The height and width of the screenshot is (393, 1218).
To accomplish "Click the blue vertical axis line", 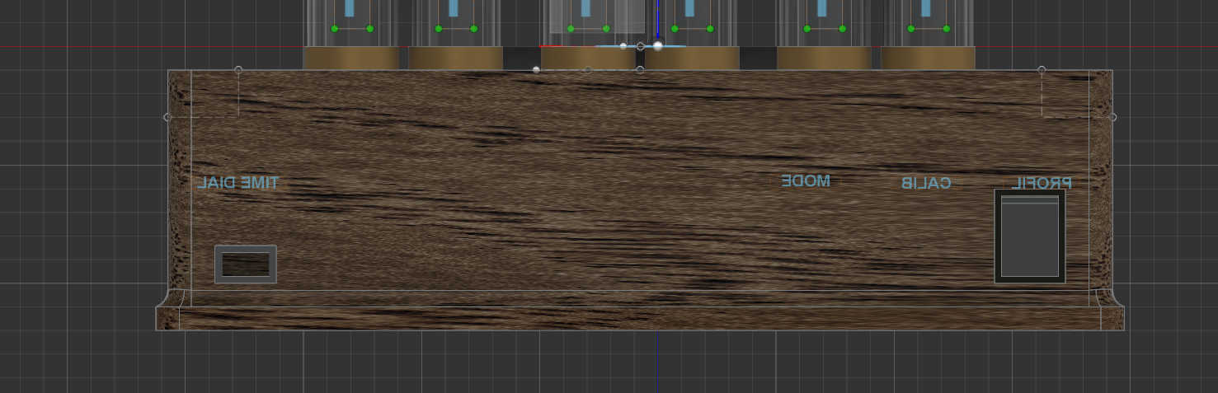I will click(658, 16).
